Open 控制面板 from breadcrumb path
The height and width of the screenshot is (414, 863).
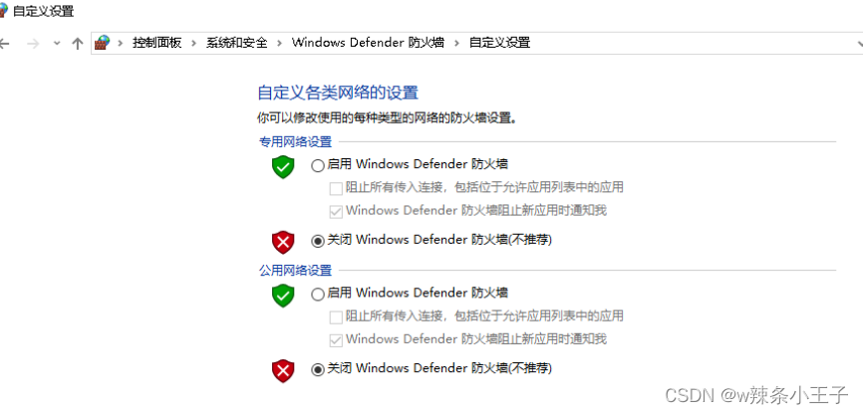(x=156, y=43)
